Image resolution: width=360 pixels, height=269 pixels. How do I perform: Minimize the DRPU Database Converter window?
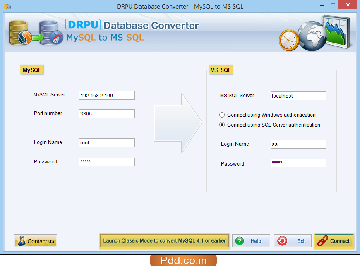pyautogui.click(x=322, y=5)
